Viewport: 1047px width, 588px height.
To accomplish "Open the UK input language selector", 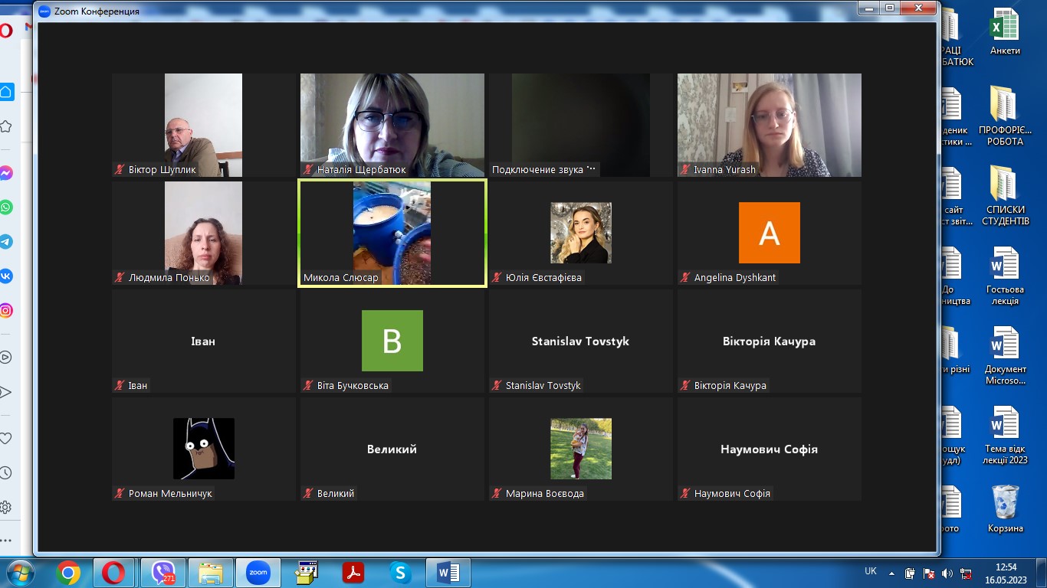I will click(x=871, y=571).
